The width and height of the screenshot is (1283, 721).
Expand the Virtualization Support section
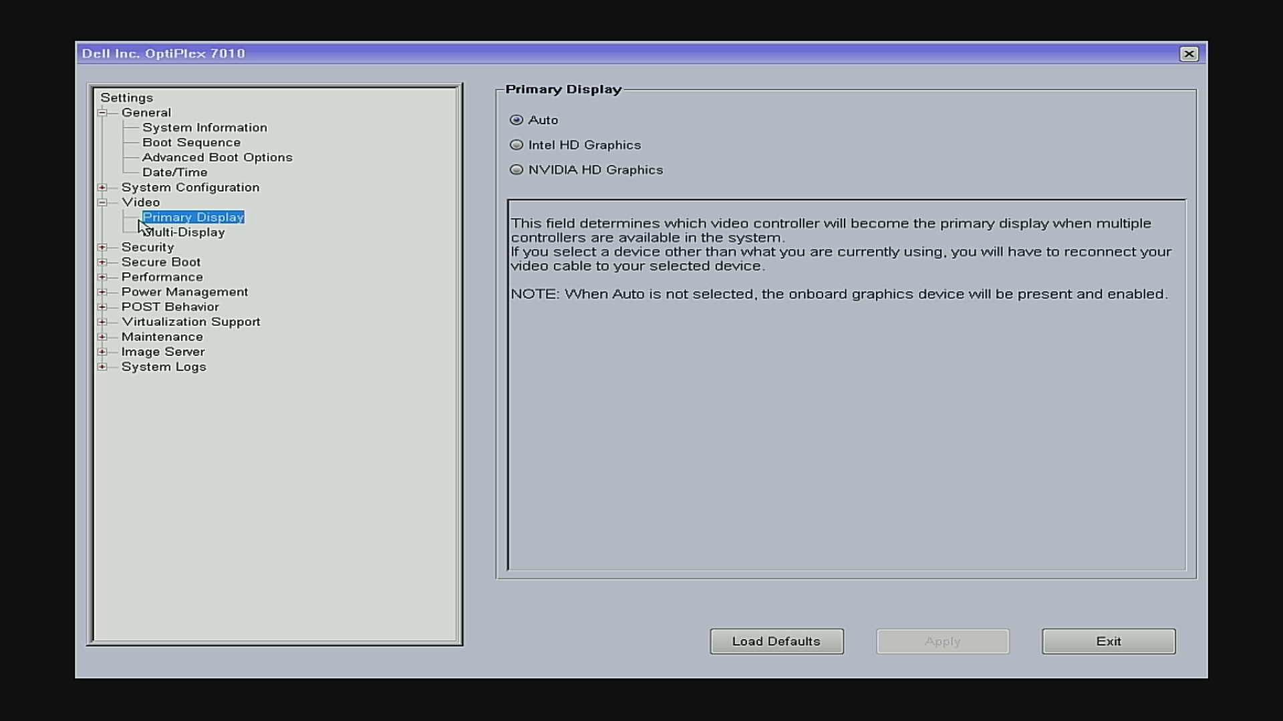102,322
